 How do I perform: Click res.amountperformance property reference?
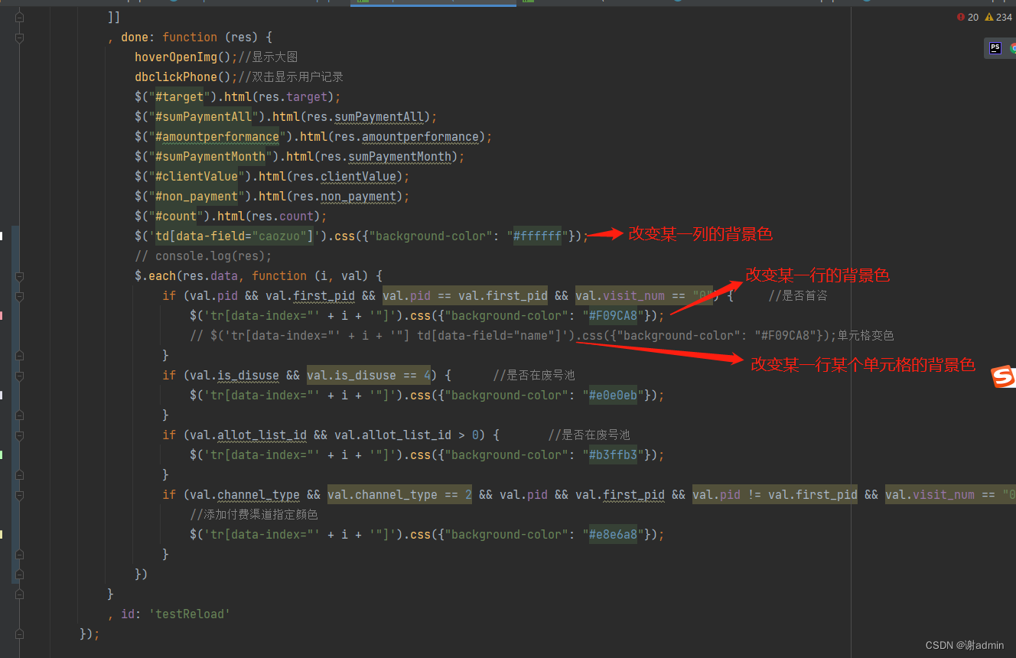[x=406, y=136]
